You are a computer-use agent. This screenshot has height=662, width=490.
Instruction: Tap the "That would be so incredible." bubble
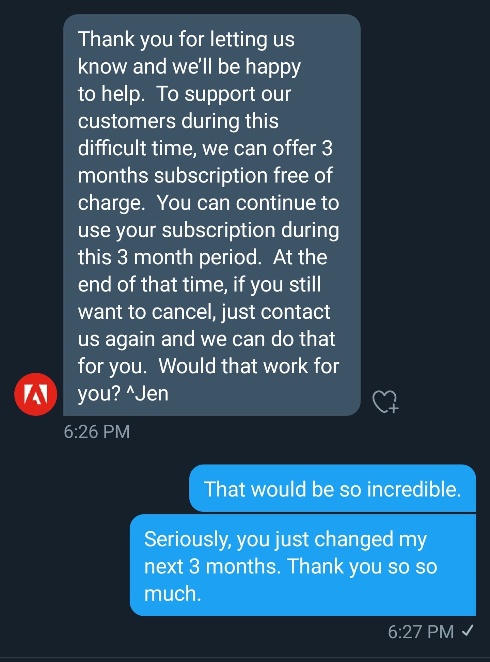(332, 489)
